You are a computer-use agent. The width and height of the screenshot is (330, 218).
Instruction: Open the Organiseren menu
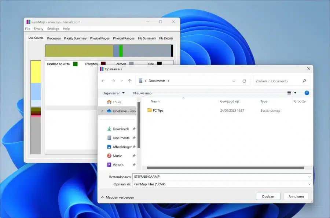(113, 93)
